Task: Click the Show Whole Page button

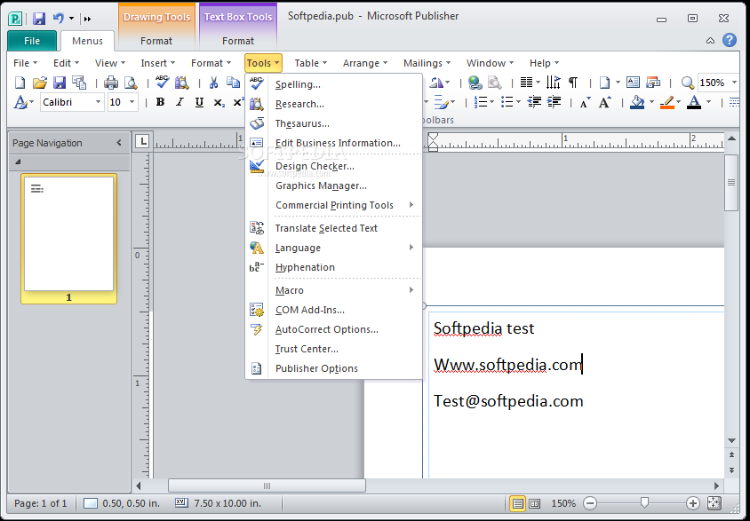Action: coord(714,503)
